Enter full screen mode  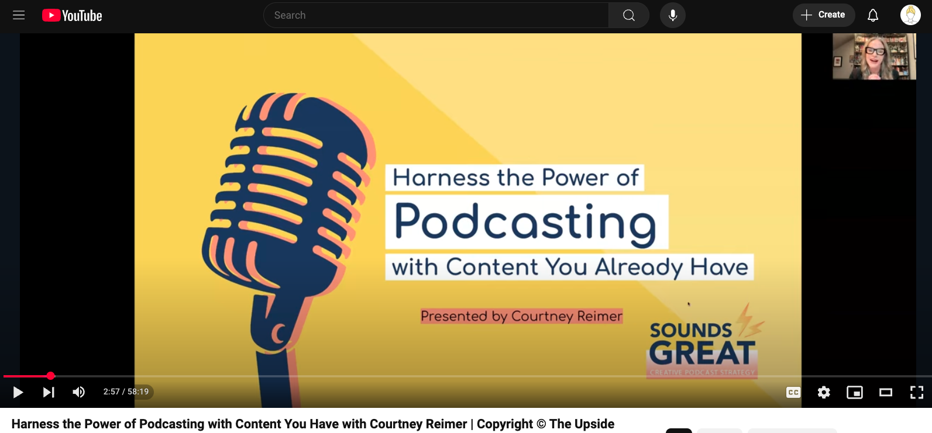917,392
